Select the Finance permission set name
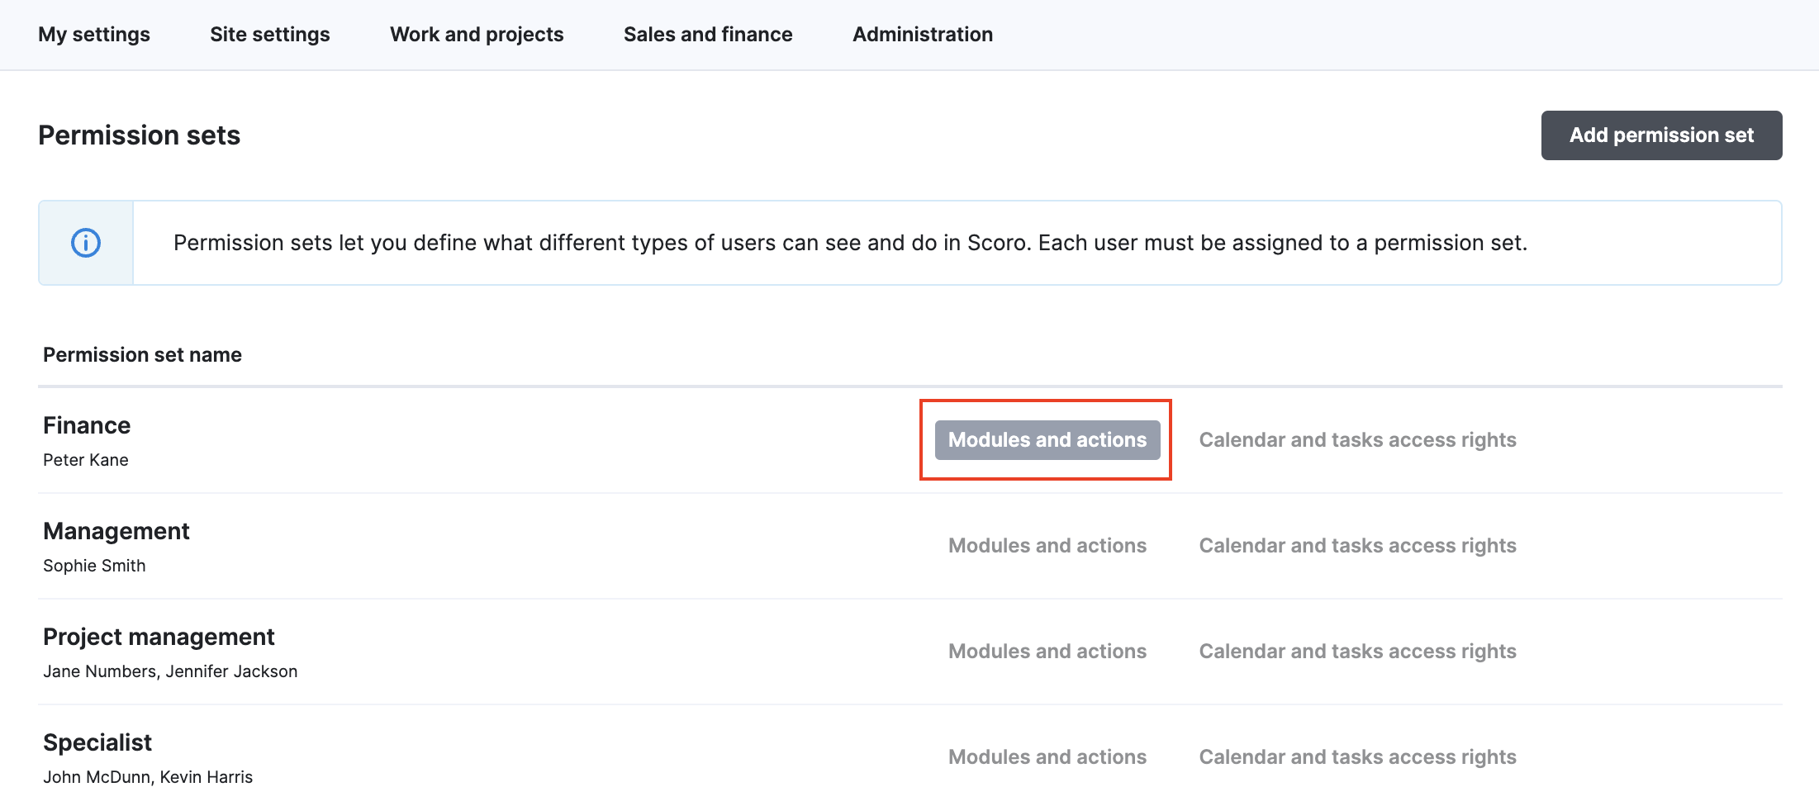Image resolution: width=1819 pixels, height=806 pixels. tap(87, 425)
